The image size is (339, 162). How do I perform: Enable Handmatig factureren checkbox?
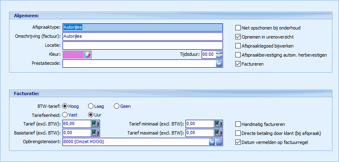click(x=238, y=124)
